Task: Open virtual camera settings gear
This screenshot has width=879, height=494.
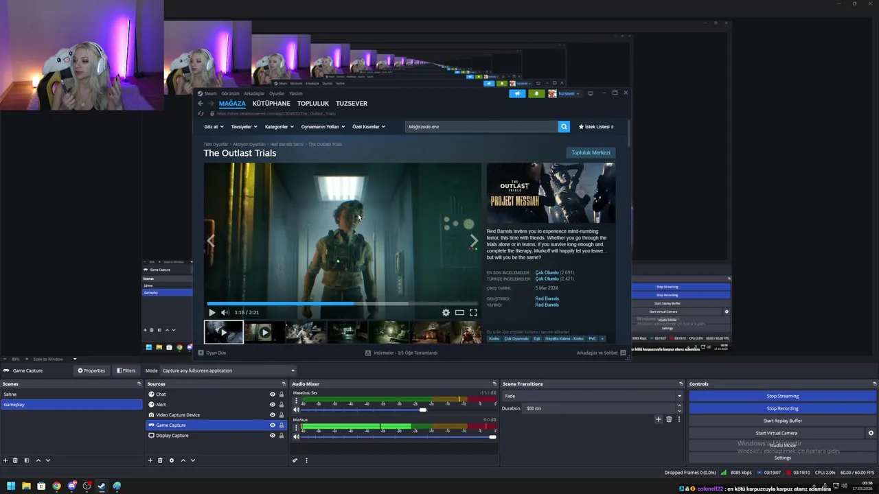Action: (x=871, y=433)
